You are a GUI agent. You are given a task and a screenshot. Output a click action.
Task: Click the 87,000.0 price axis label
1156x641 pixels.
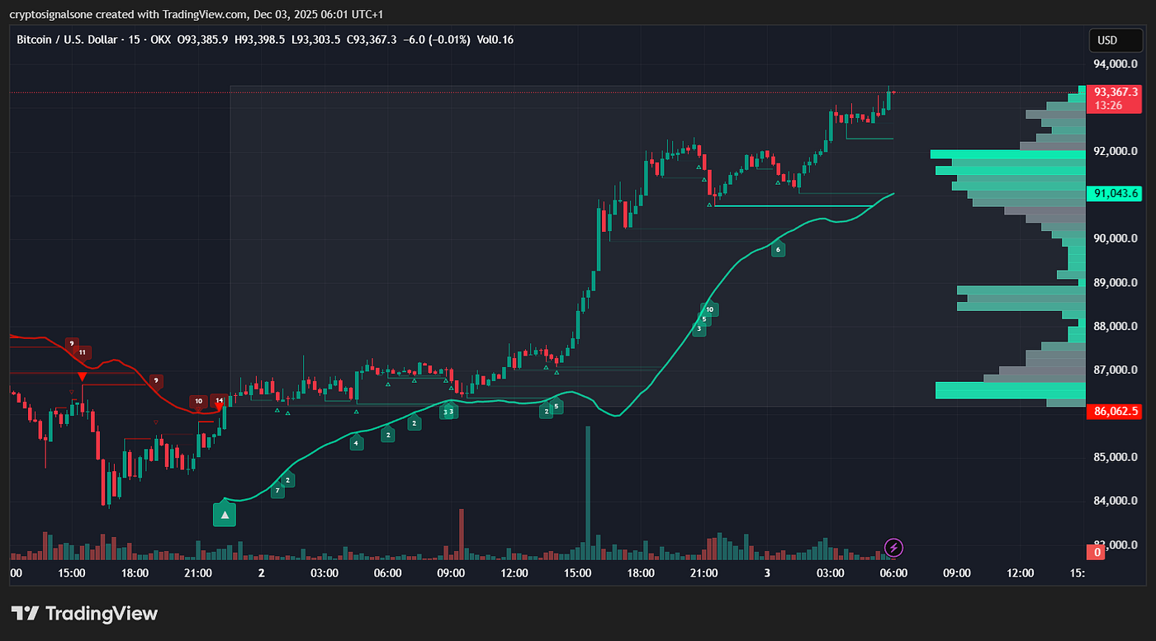[1116, 370]
